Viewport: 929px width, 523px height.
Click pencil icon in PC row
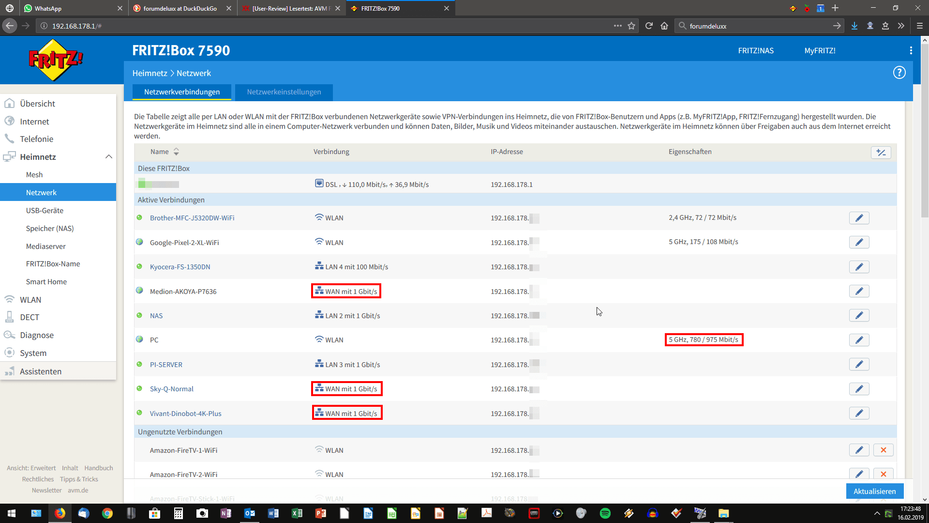pyautogui.click(x=859, y=340)
